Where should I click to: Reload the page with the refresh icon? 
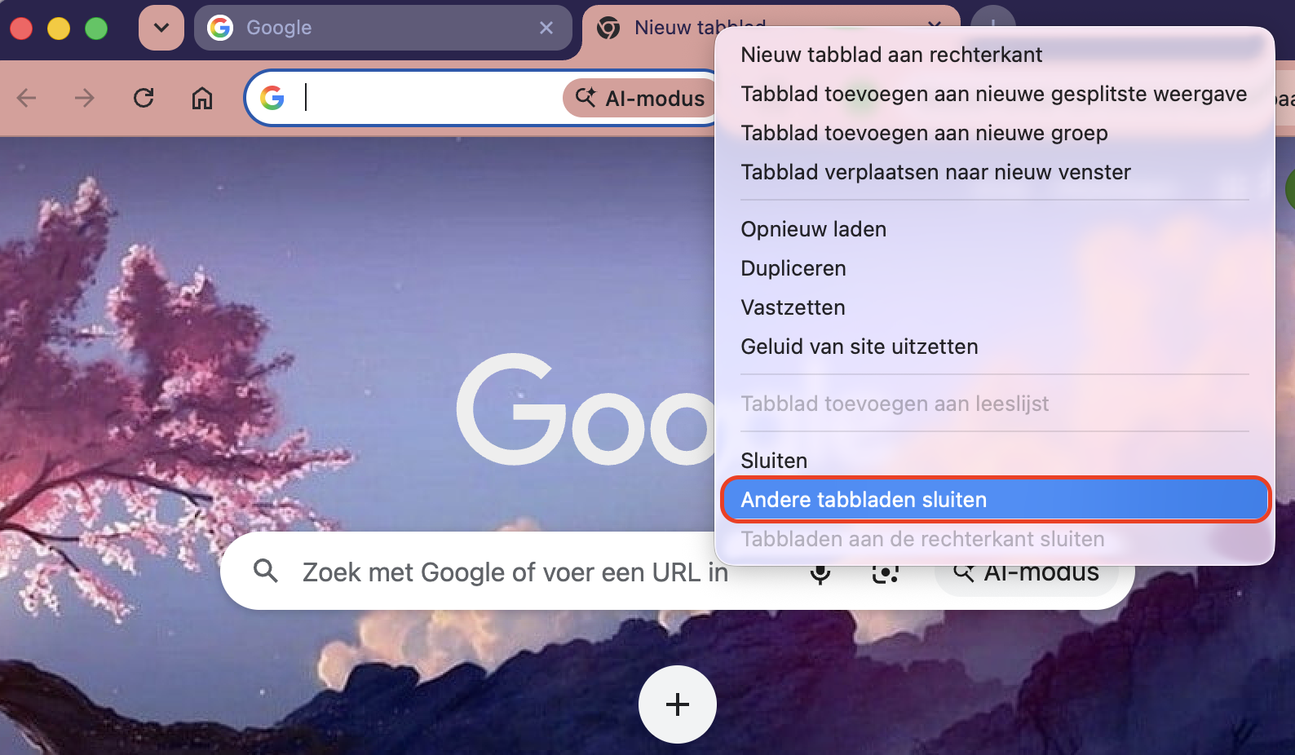[144, 98]
